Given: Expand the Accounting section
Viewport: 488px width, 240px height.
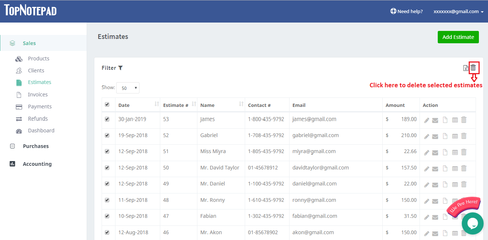Looking at the screenshot, I should pos(37,164).
